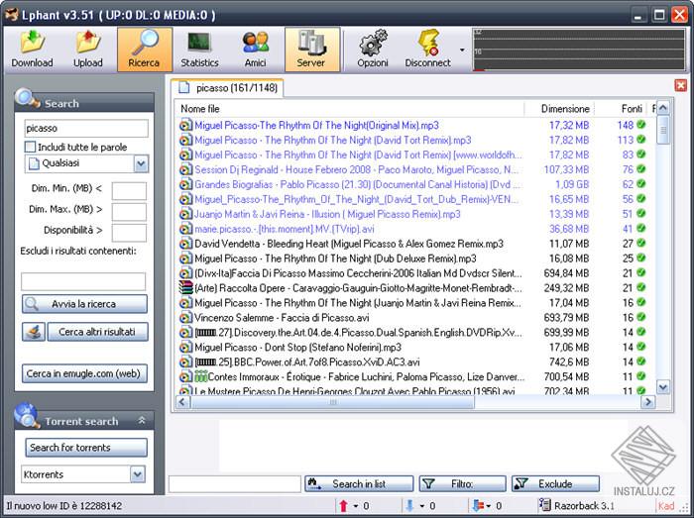Expand the Disconnect dropdown arrow
Screen dimensions: 694x518
pos(462,50)
